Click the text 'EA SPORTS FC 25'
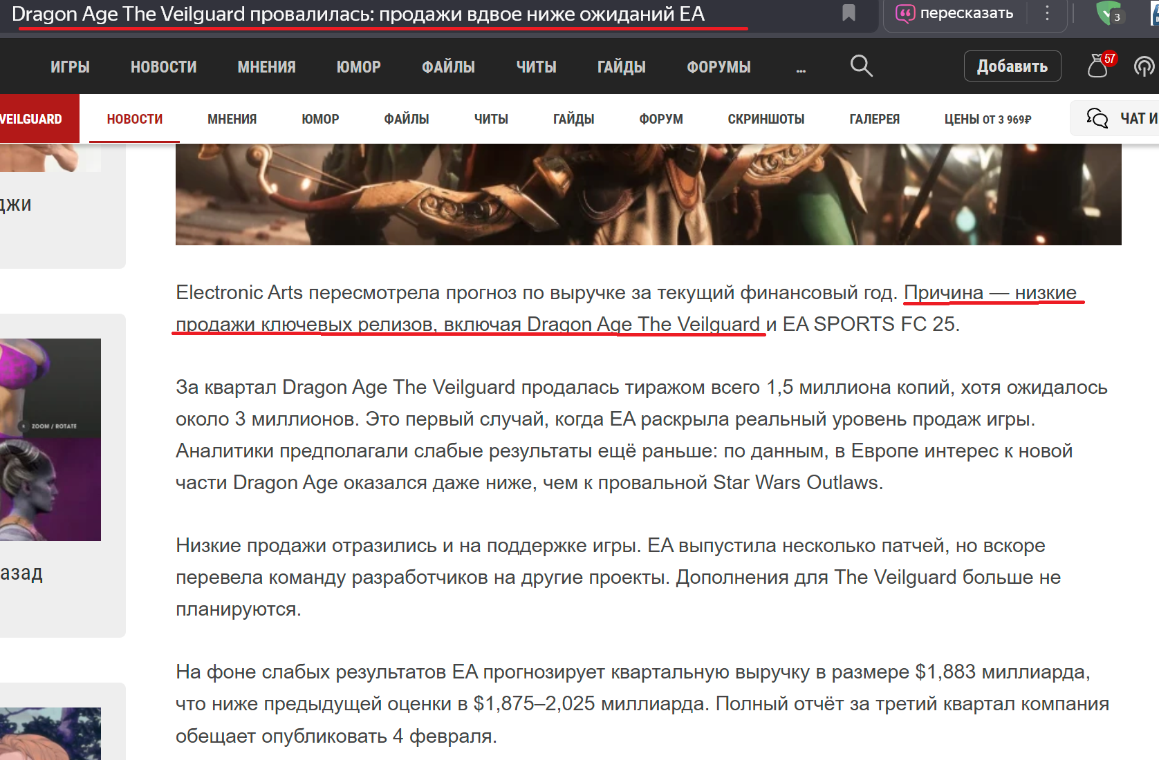1159x760 pixels. click(869, 324)
